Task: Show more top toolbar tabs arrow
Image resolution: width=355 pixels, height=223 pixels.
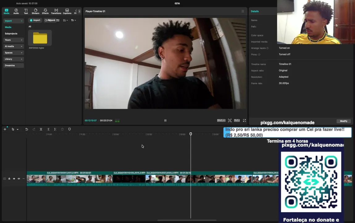Action: (79, 11)
